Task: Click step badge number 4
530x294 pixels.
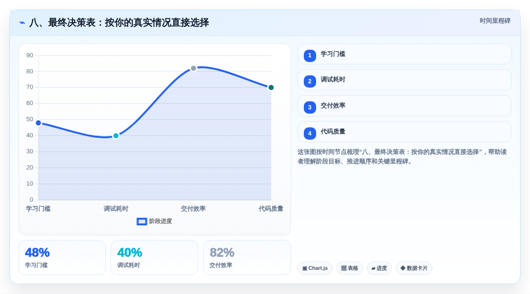Action: point(309,134)
